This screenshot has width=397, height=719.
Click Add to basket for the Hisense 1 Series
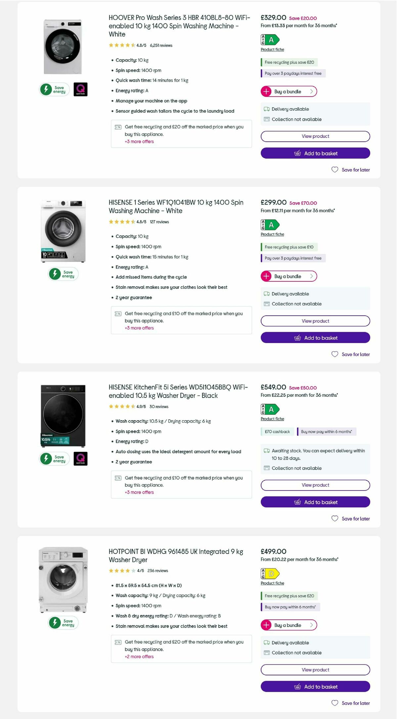[x=315, y=337]
